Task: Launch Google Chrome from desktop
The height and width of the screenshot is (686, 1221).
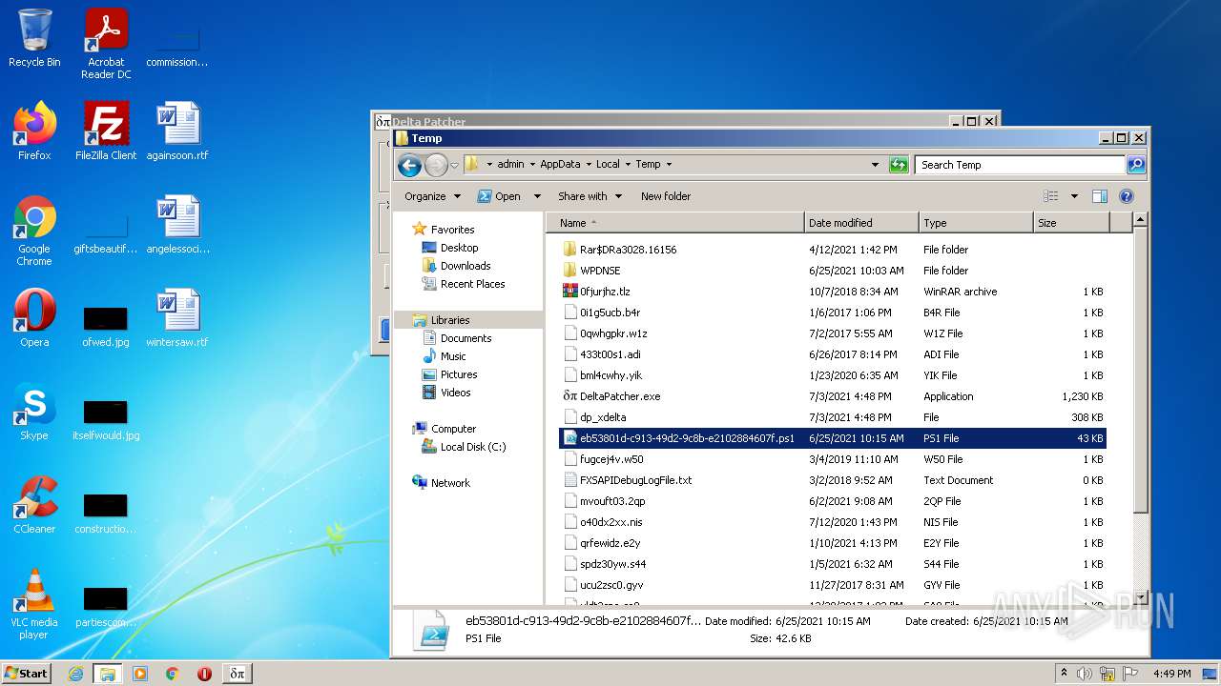Action: (x=34, y=230)
